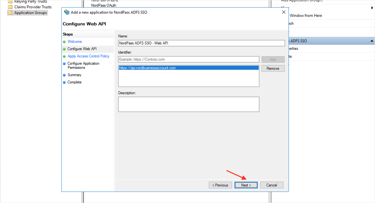Image resolution: width=375 pixels, height=203 pixels.
Task: Click the Add button beside Identifier field
Action: (x=273, y=59)
